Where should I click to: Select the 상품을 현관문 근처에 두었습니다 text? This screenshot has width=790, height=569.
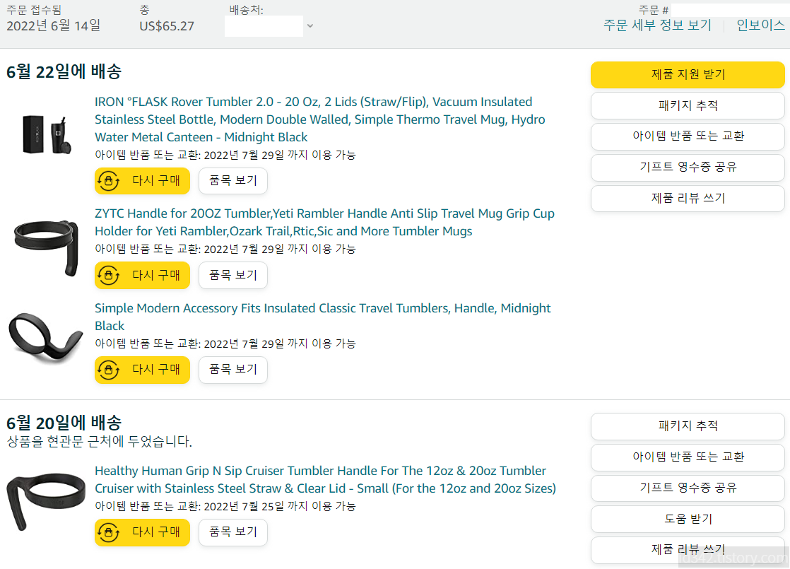click(99, 442)
